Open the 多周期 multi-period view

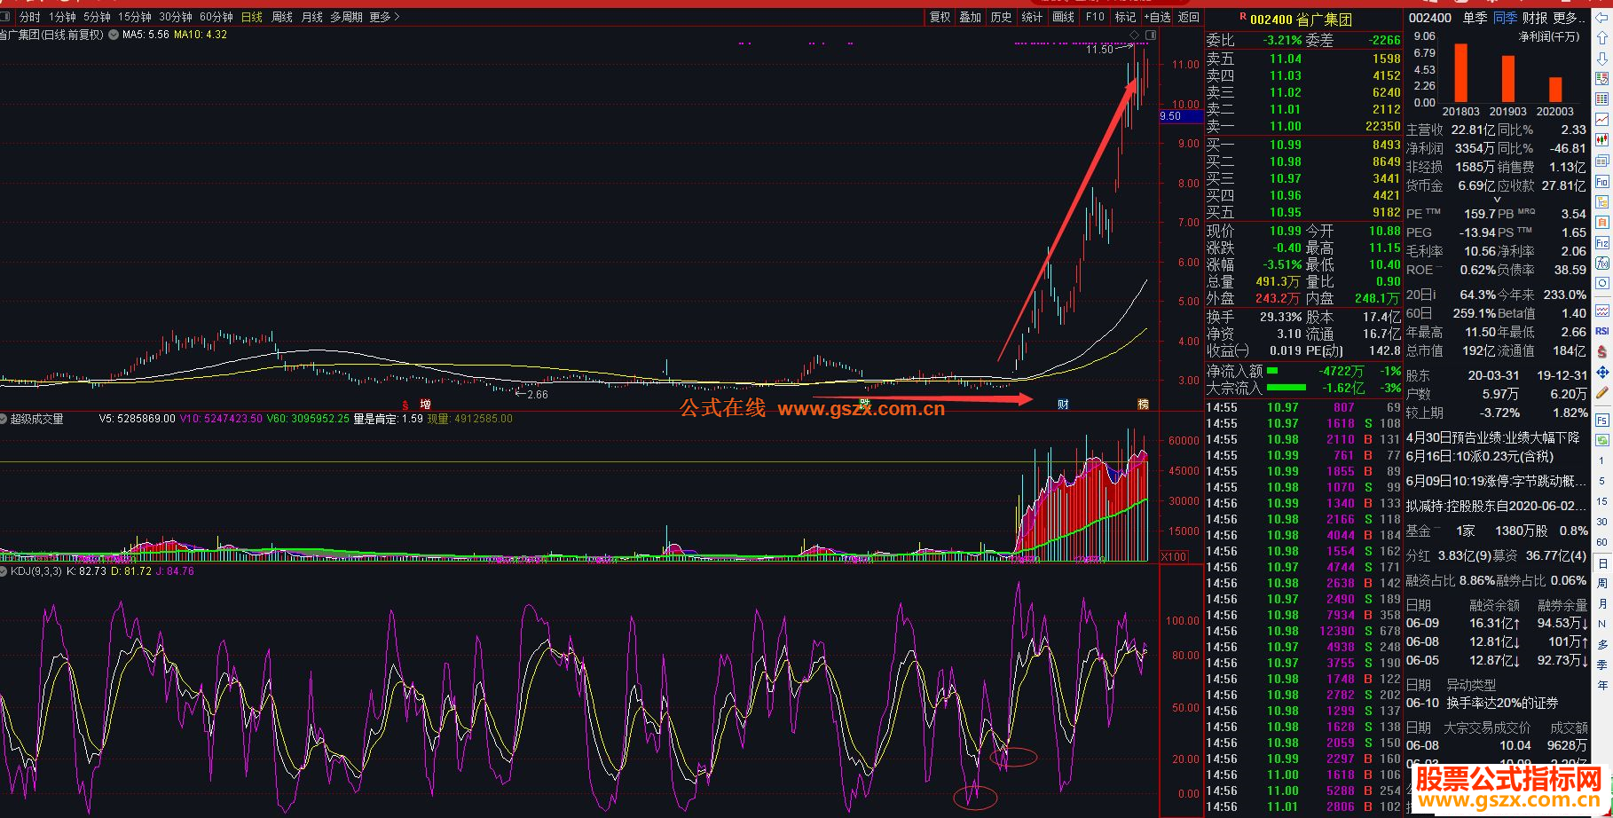coord(346,17)
